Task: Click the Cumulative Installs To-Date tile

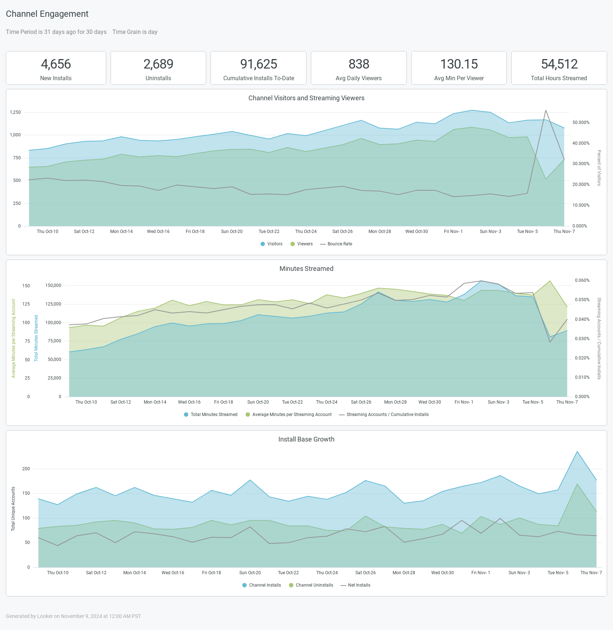Action: click(258, 68)
